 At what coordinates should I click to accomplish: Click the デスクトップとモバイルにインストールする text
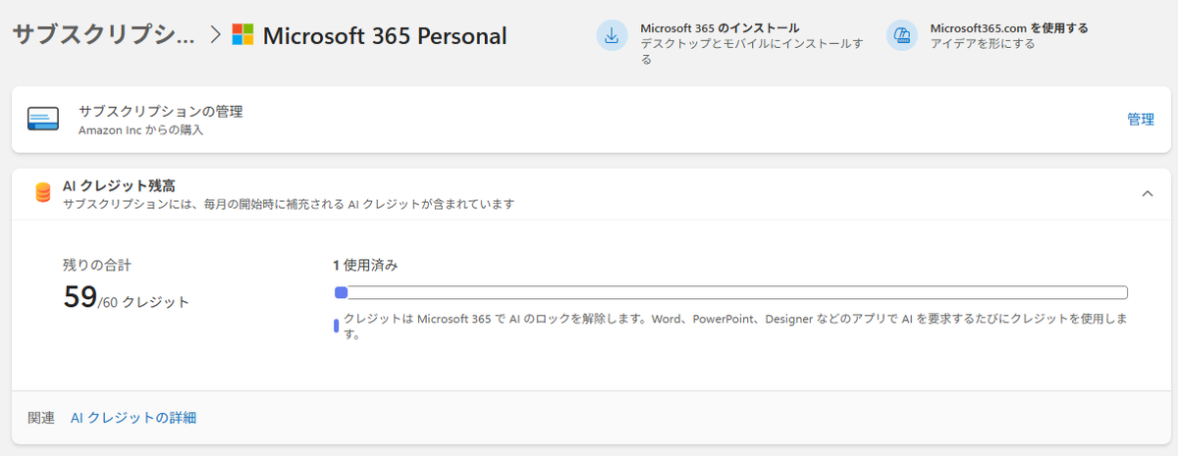[x=752, y=51]
